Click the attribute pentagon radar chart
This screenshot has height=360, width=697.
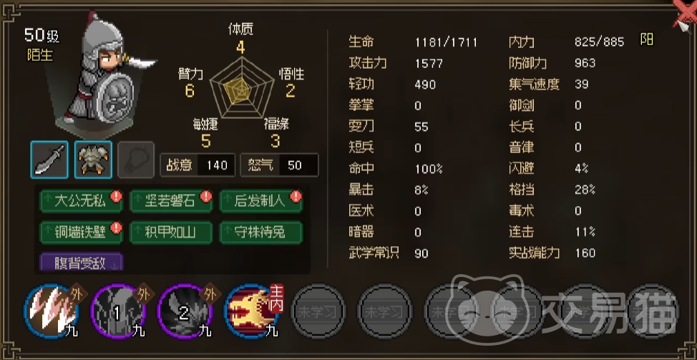tap(241, 88)
